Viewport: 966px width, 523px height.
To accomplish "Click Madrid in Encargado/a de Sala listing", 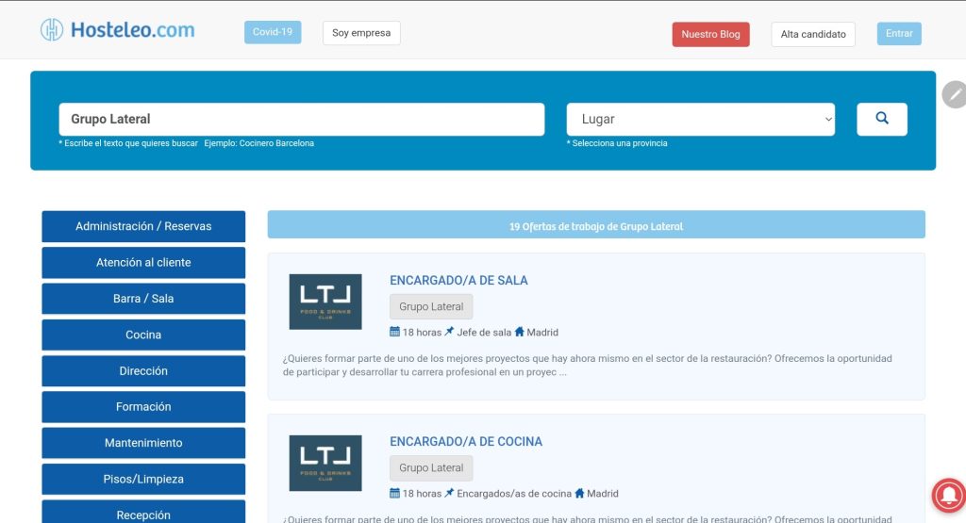I will 542,333.
